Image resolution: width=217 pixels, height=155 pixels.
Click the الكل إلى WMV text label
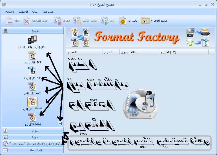pyautogui.click(x=32, y=109)
